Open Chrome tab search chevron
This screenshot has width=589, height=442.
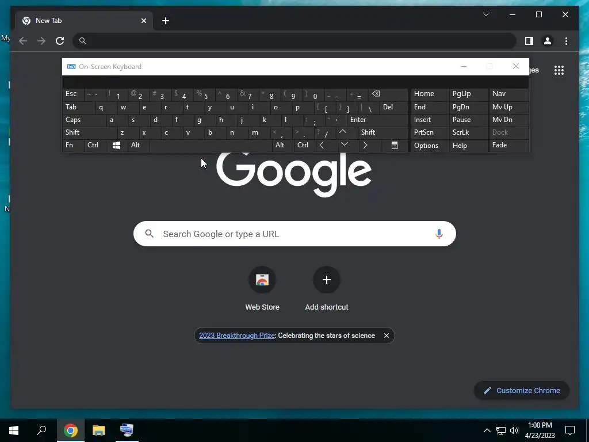(x=485, y=14)
